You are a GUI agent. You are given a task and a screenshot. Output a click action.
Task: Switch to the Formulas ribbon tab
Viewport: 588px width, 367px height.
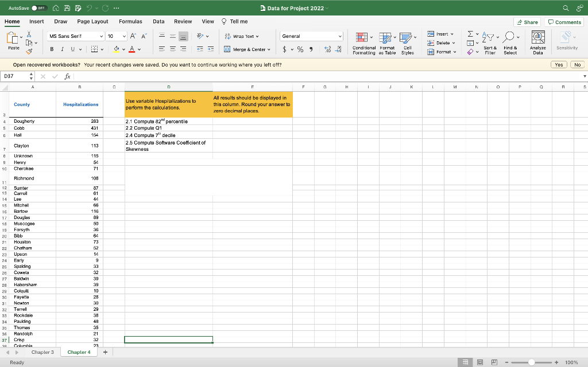click(130, 21)
